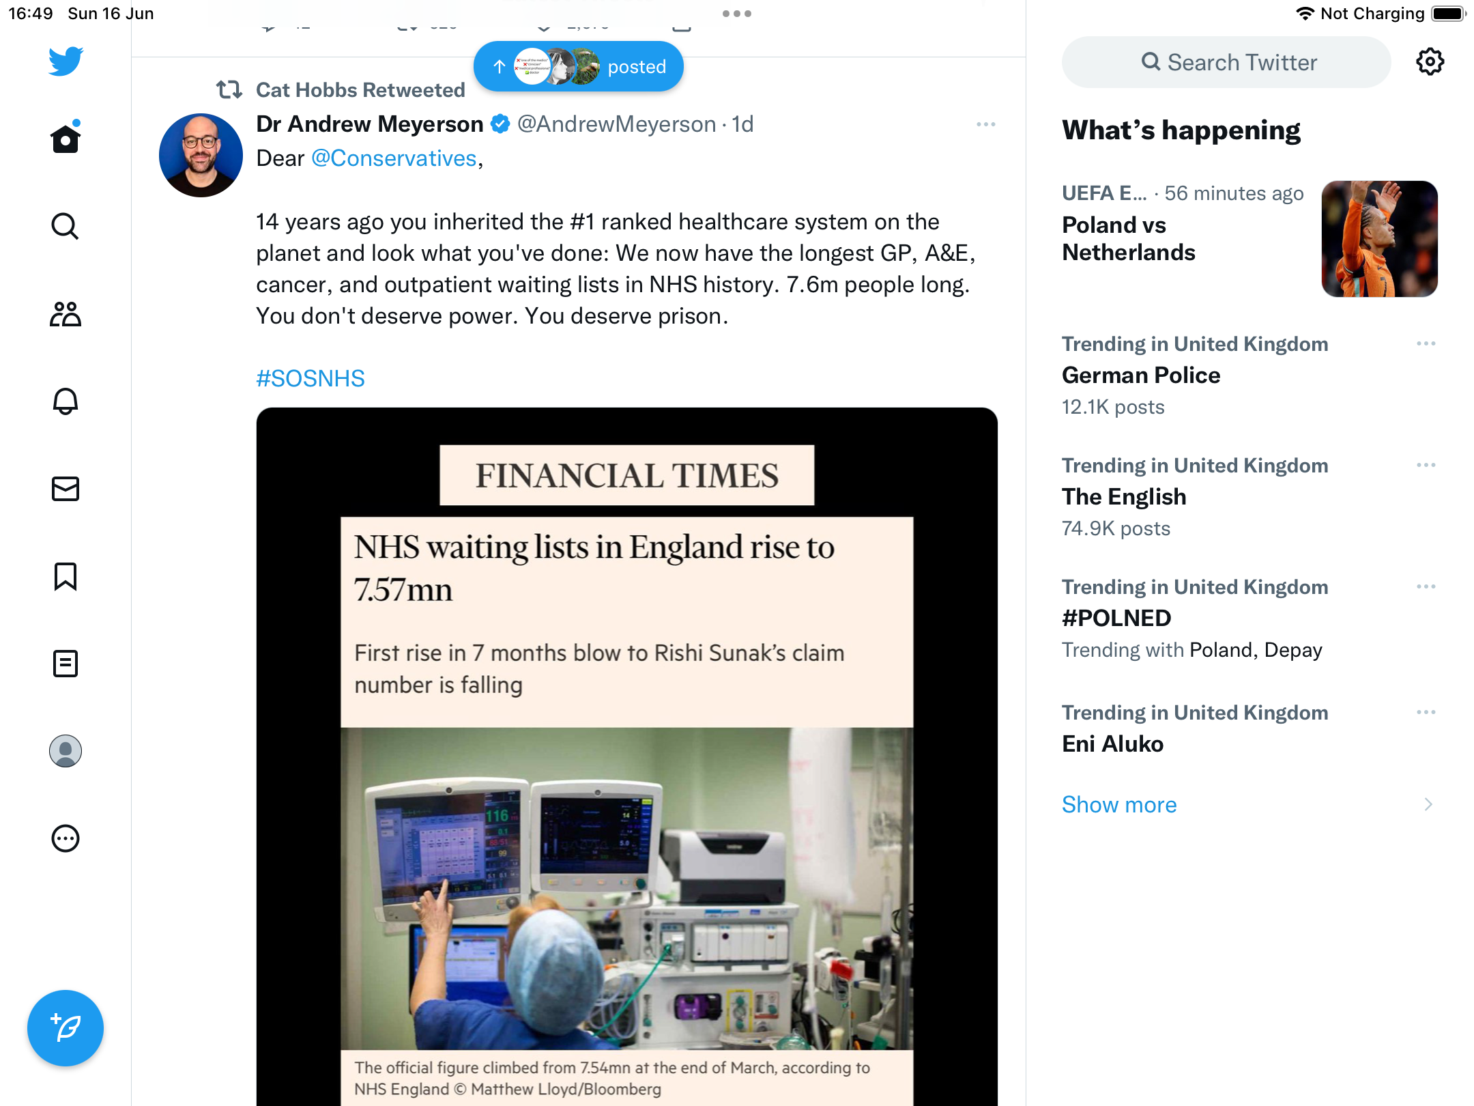Open #POLNED trending topic
1474x1106 pixels.
pyautogui.click(x=1116, y=619)
